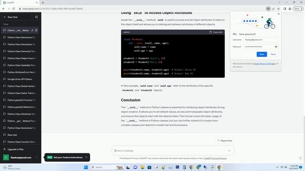Close the Save password popup
The height and width of the screenshot is (171, 305).
[x=278, y=14]
